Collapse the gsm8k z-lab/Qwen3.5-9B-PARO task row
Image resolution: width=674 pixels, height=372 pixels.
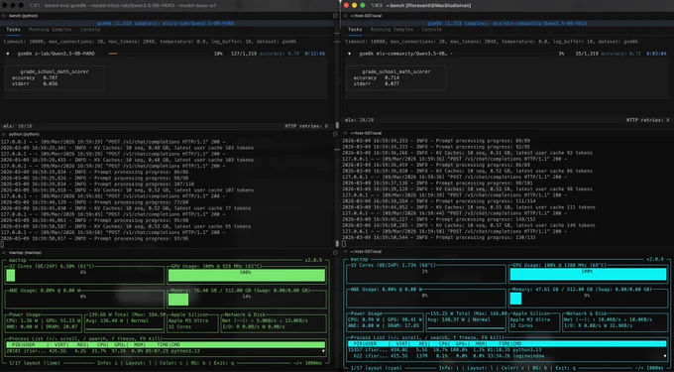click(8, 54)
